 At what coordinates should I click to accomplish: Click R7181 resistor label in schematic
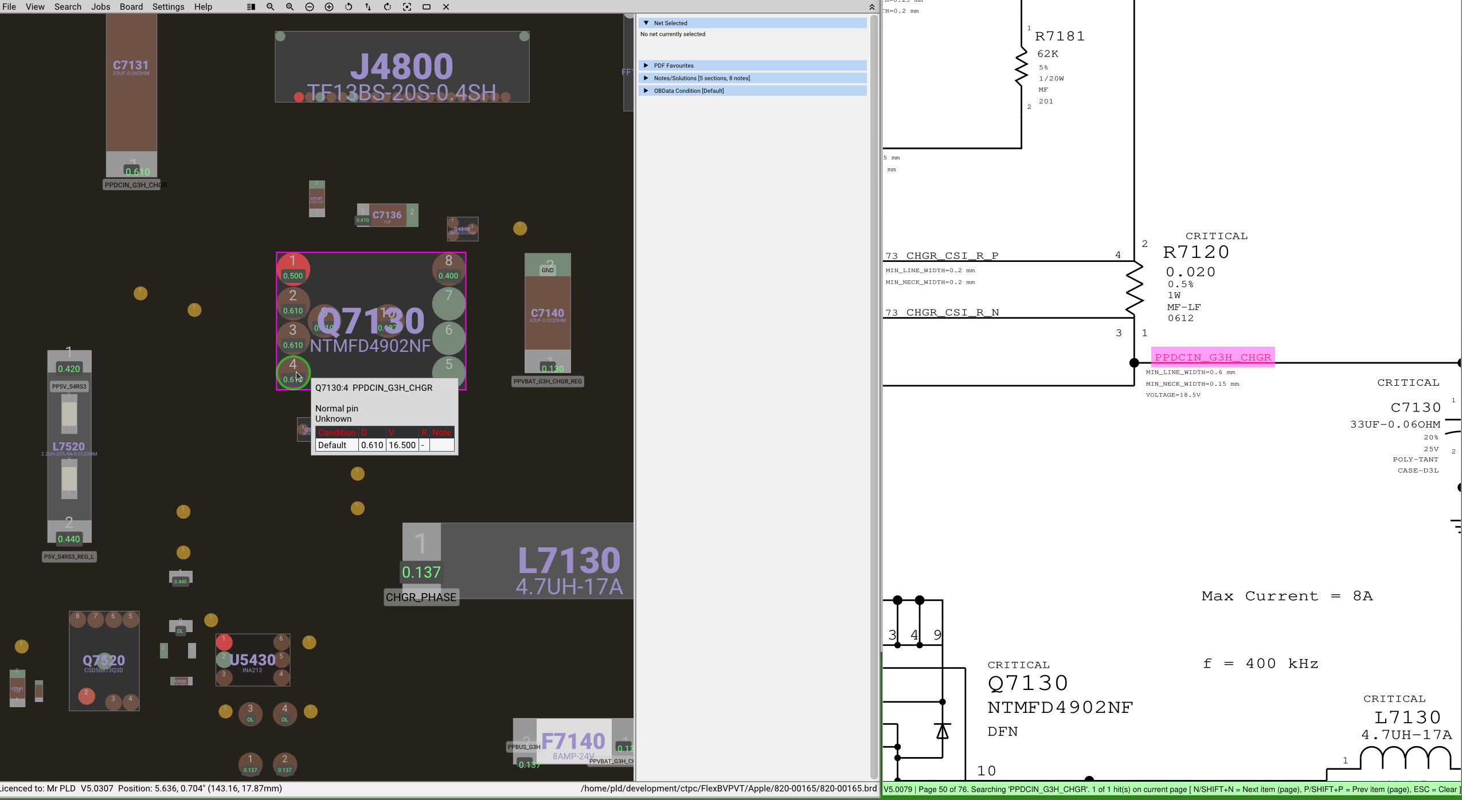(1060, 36)
